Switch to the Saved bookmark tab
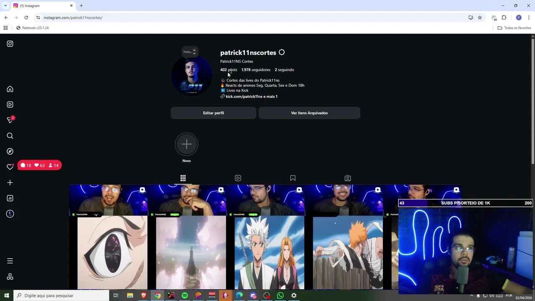Image resolution: width=535 pixels, height=301 pixels. tap(293, 178)
